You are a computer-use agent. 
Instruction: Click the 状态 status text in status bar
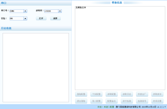point(106,107)
